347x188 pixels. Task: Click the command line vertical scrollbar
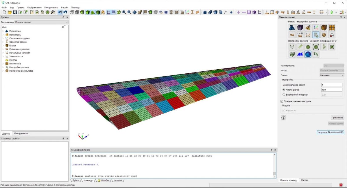(275, 165)
